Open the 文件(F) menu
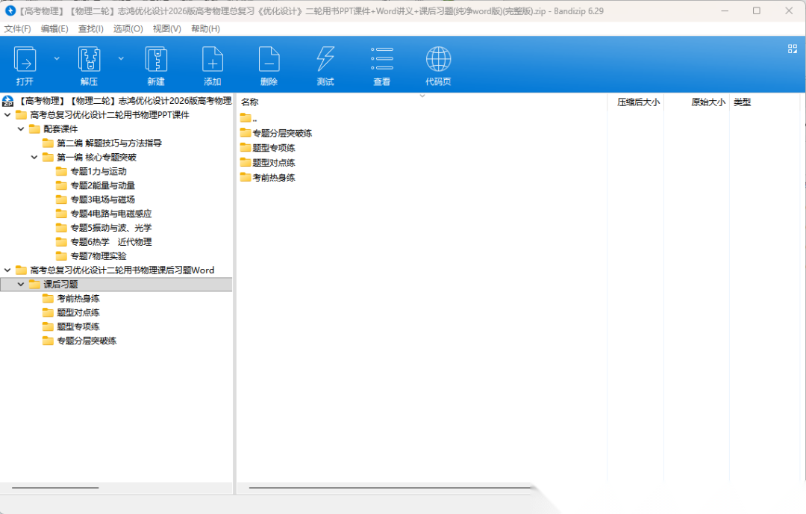 18,28
